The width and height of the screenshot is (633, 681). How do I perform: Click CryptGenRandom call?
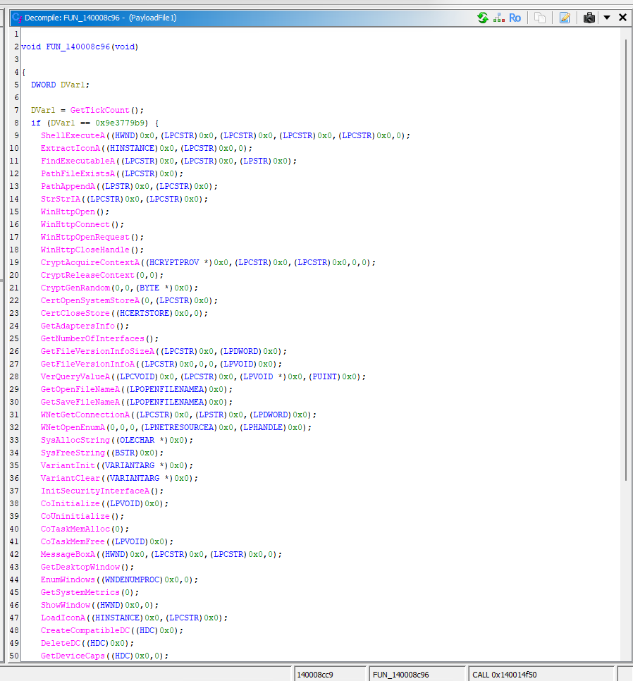coord(75,288)
